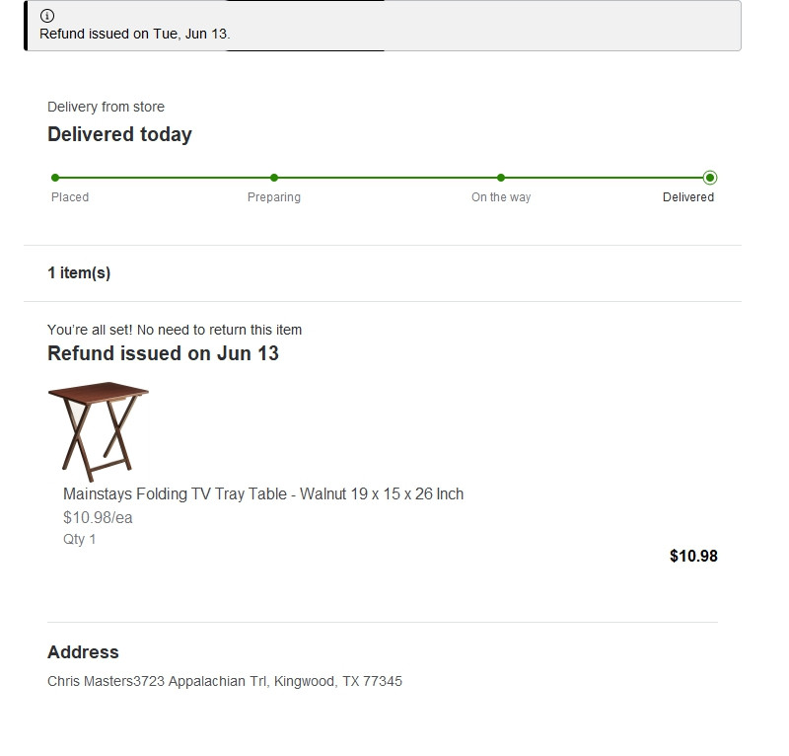Click the Delivered circled progress marker
This screenshot has width=789, height=756.
[x=710, y=178]
